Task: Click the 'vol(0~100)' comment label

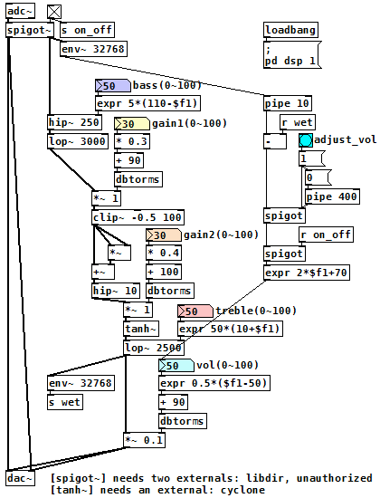Action: (x=228, y=365)
